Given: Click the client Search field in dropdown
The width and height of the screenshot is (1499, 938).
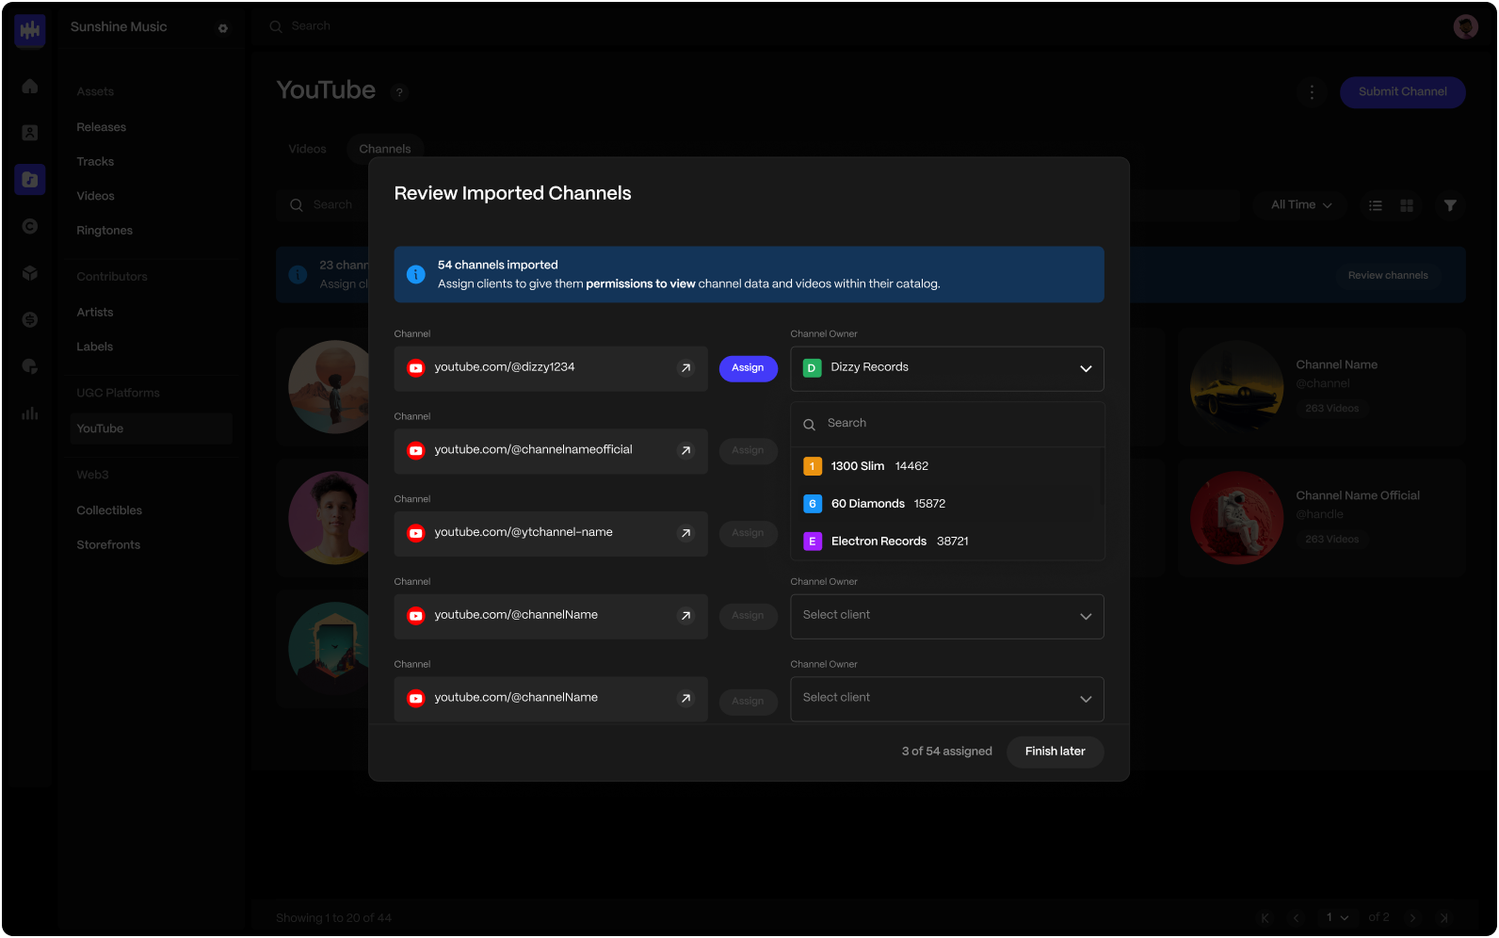Looking at the screenshot, I should (947, 424).
